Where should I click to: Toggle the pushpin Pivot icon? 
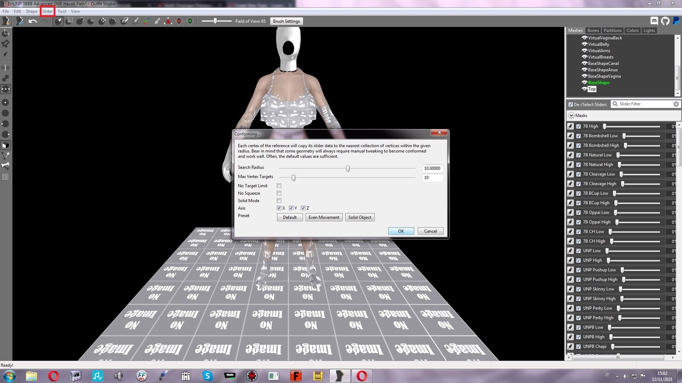6,44
